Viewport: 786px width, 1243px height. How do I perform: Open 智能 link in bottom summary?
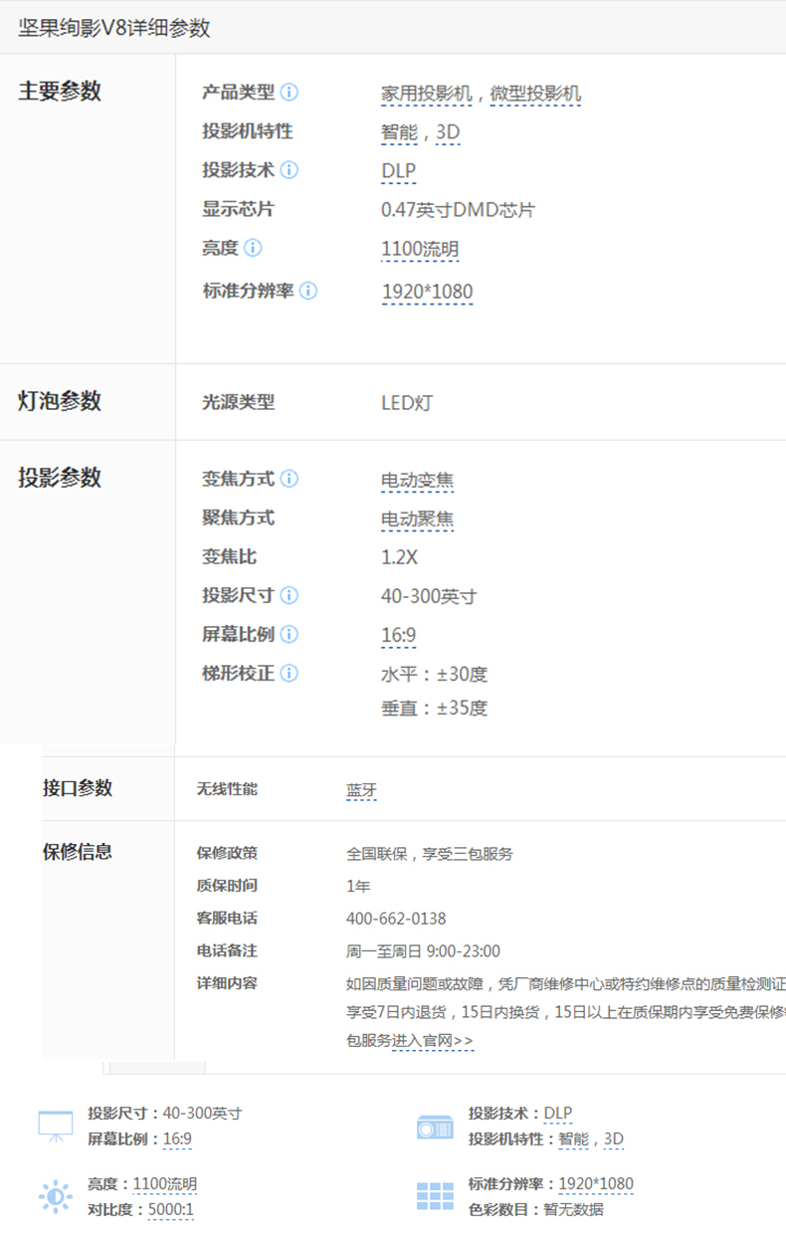pyautogui.click(x=573, y=1139)
